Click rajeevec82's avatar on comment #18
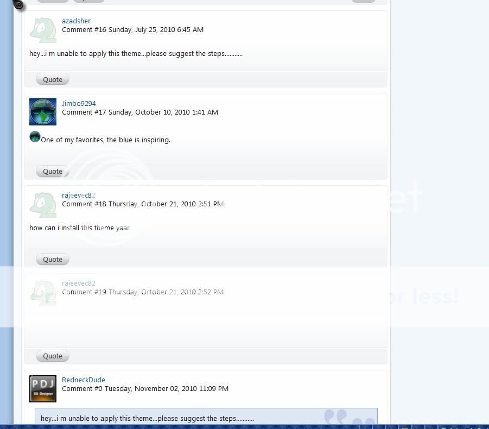Viewport: 489px width, 429px height. [x=43, y=204]
